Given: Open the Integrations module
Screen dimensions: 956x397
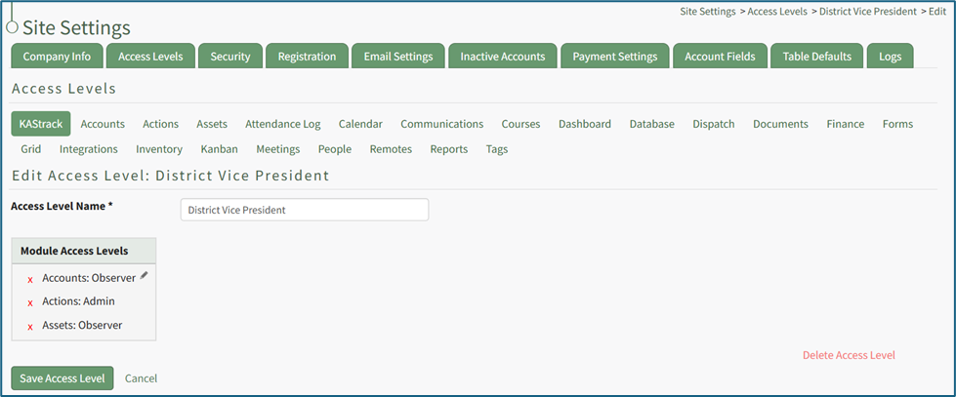Looking at the screenshot, I should (88, 149).
